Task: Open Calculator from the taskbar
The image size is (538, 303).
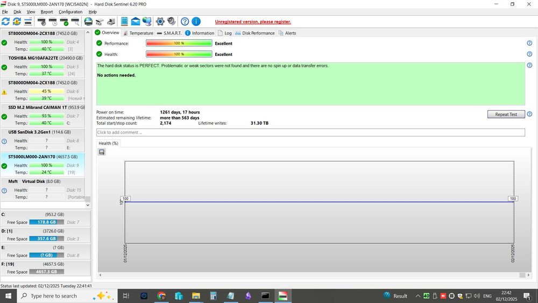Action: [x=214, y=296]
